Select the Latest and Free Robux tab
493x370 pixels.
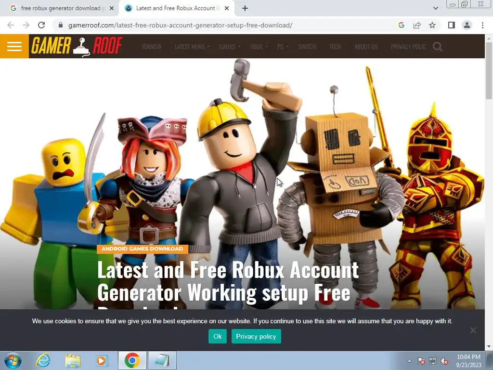click(x=176, y=8)
